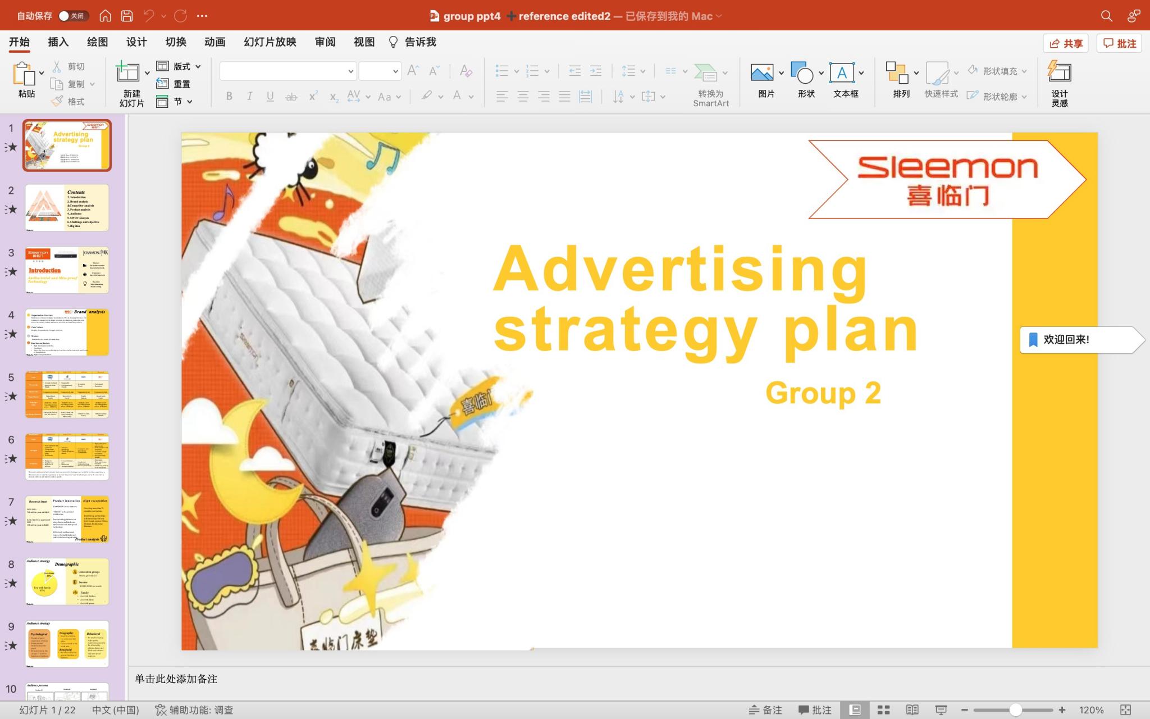Image resolution: width=1150 pixels, height=719 pixels.
Task: Toggle 批注 comments in status bar
Action: [815, 710]
